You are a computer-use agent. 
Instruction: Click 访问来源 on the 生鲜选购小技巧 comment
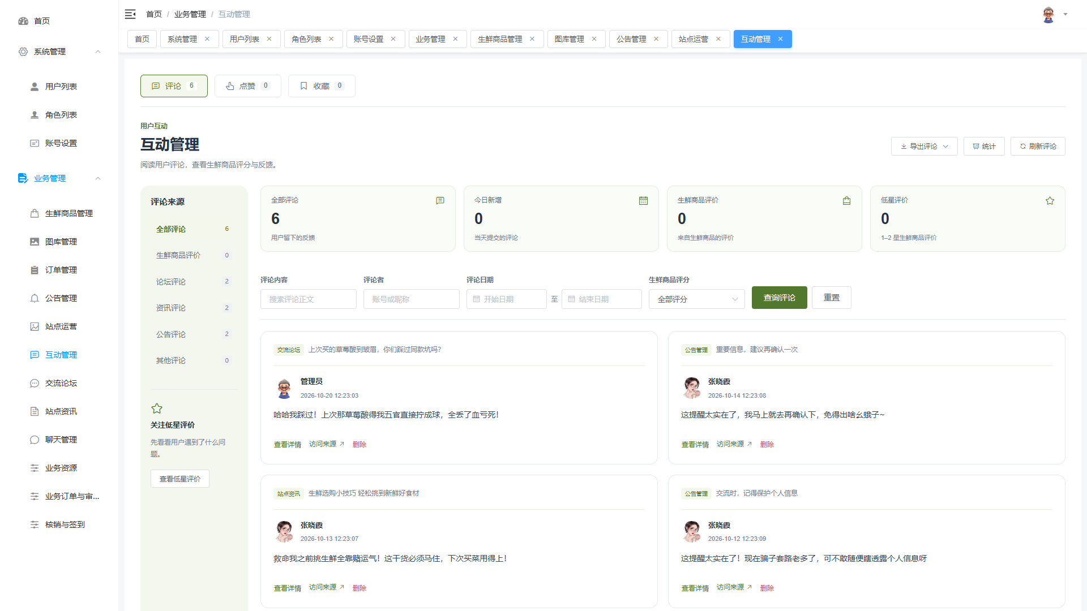[327, 587]
